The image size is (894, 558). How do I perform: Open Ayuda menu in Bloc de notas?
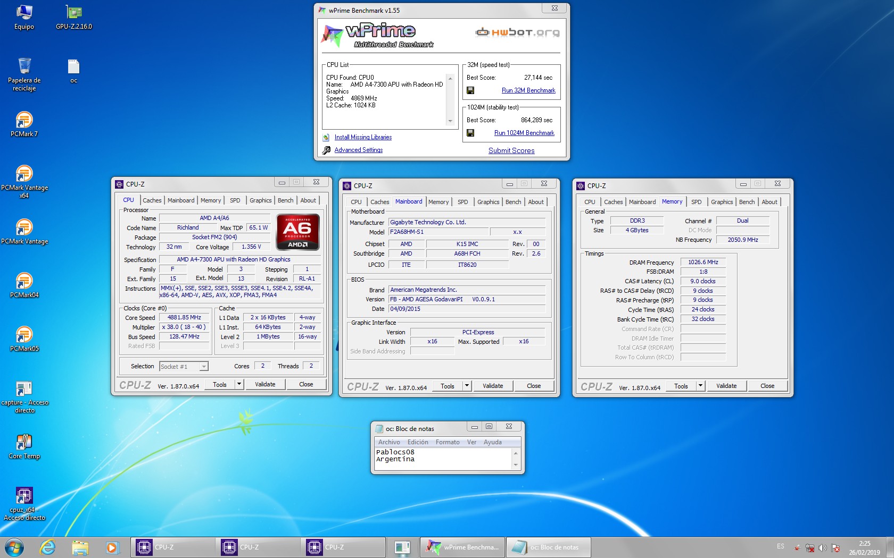coord(492,442)
